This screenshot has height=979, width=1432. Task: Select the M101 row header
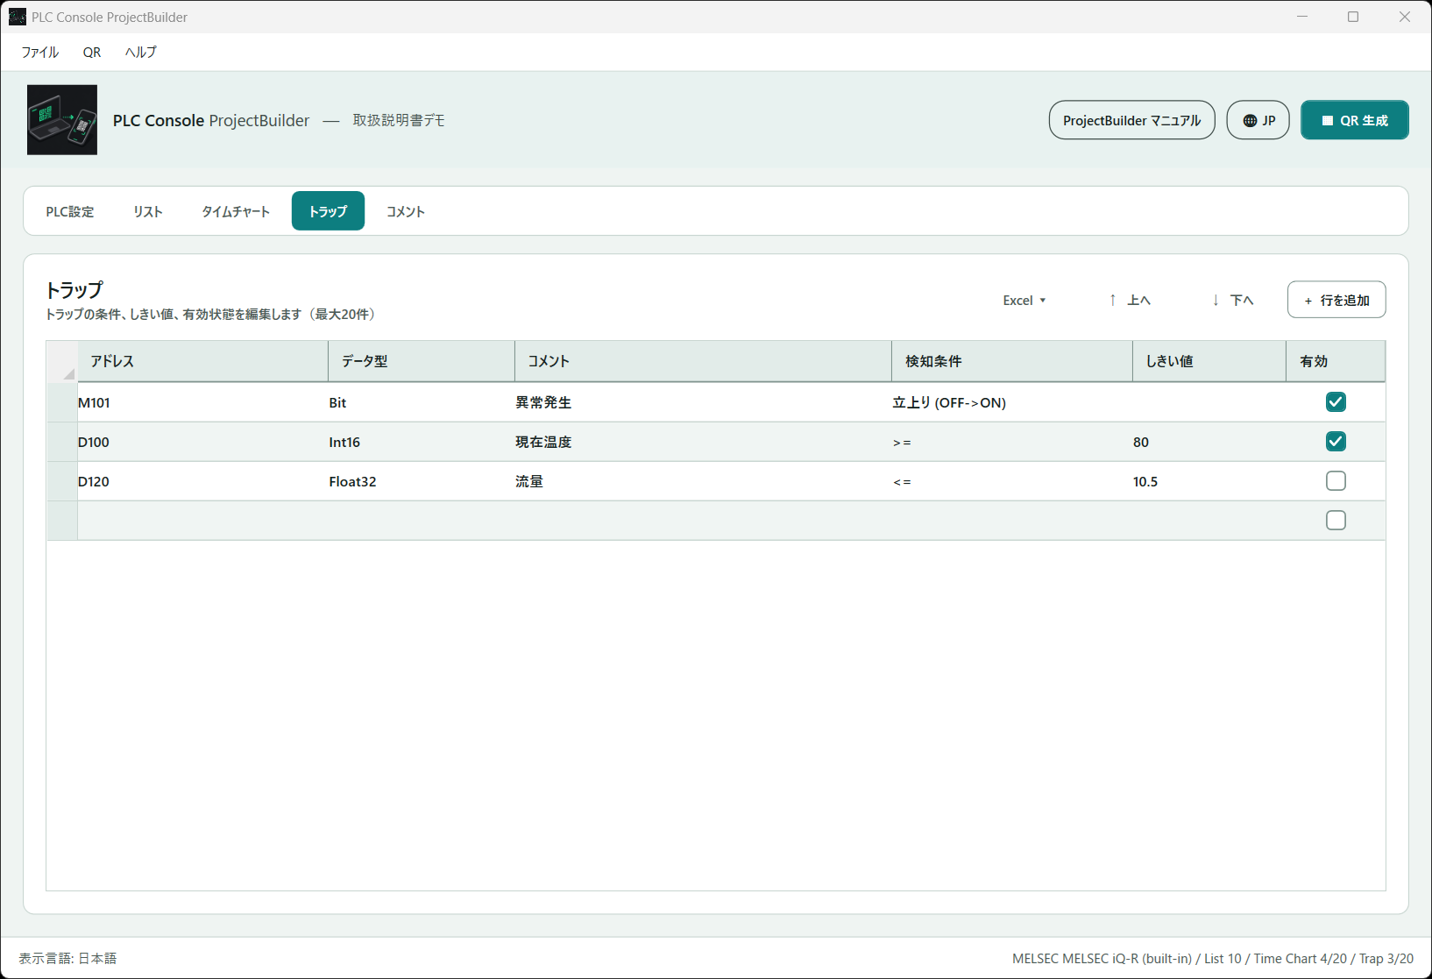tap(62, 402)
